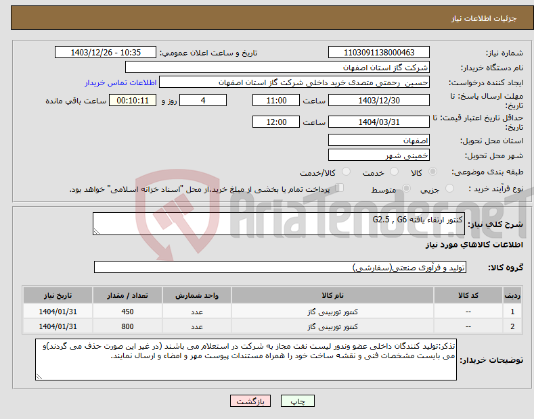Click need date 1404/01/31 in row 2
This screenshot has width=534, height=419.
click(58, 326)
